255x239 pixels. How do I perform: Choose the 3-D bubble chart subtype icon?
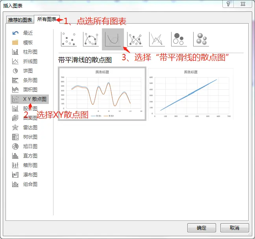tap(201, 39)
